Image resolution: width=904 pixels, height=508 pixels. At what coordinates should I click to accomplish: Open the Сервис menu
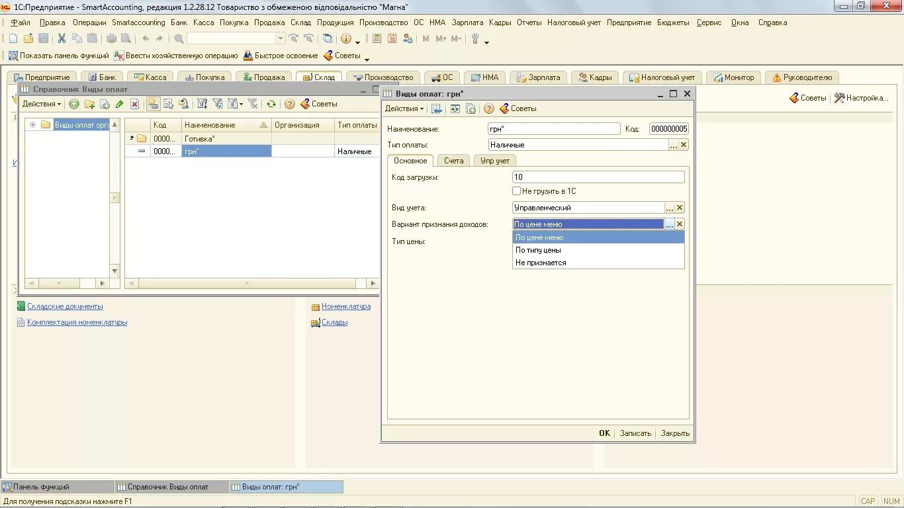click(x=709, y=22)
